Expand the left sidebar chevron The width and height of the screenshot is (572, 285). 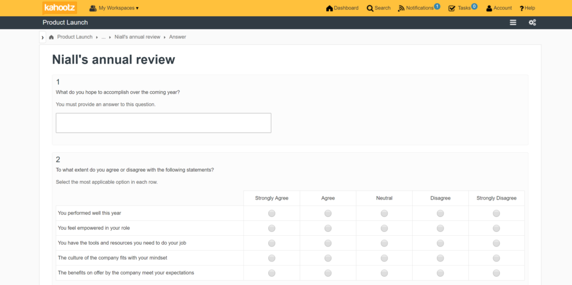point(42,37)
